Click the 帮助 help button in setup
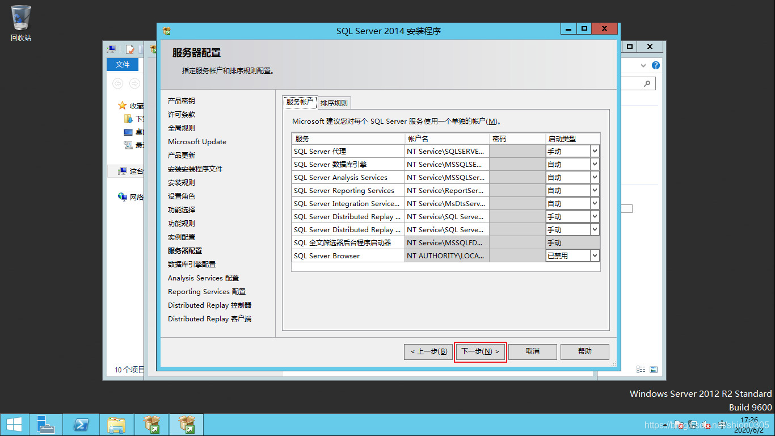775x436 pixels. click(x=584, y=351)
